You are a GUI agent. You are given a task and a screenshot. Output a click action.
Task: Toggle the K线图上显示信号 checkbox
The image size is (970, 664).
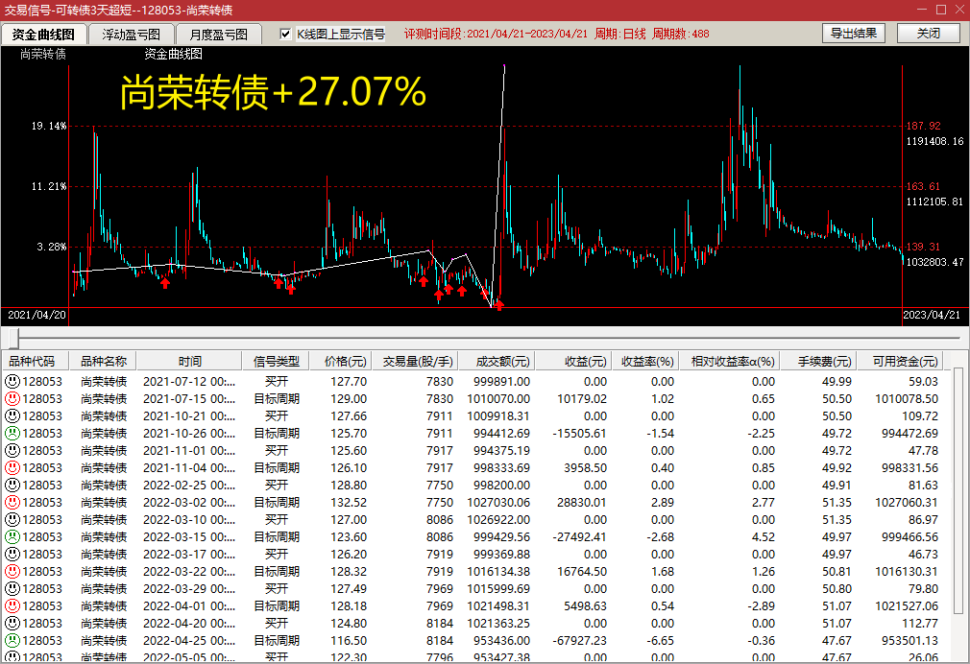tap(285, 34)
